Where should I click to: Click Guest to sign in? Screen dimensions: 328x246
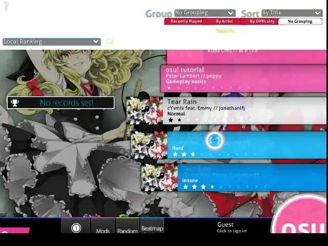(x=232, y=228)
